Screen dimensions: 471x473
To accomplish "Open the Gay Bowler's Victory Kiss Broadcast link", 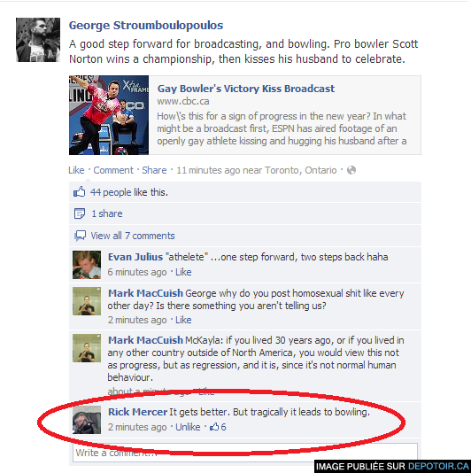I will click(x=246, y=89).
